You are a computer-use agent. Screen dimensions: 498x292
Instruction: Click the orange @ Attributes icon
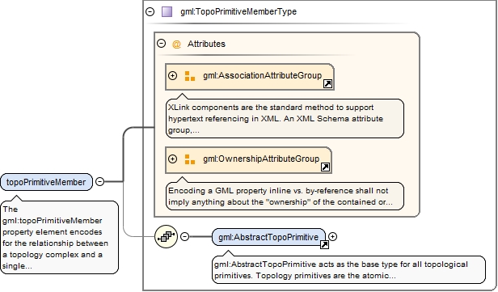pyautogui.click(x=176, y=44)
